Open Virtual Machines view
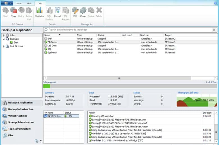The image size is (219, 145). point(22,116)
